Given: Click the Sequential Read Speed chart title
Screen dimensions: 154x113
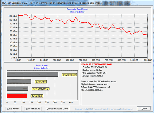Looking at the screenshot, I should 78,9.
